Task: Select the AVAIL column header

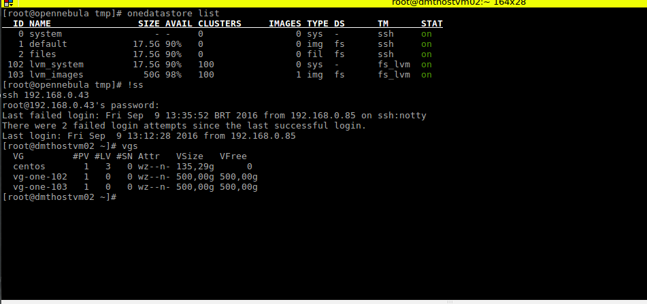Action: pyautogui.click(x=179, y=24)
